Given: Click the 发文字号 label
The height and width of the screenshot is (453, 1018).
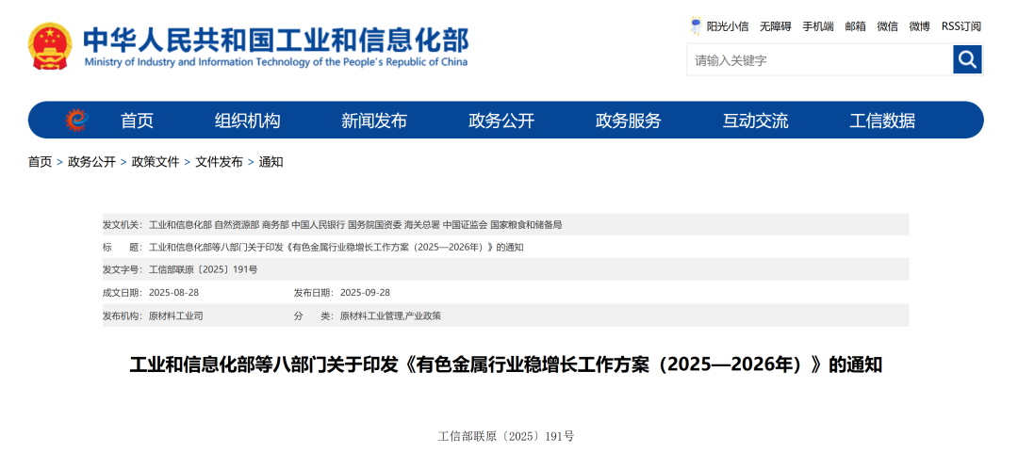Looking at the screenshot, I should coord(122,269).
